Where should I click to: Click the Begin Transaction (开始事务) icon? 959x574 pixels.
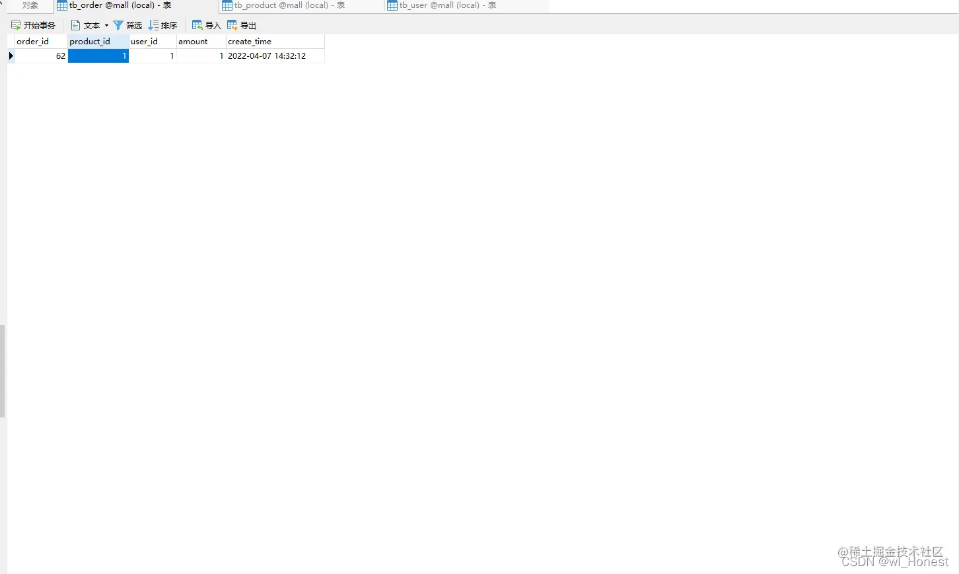[16, 25]
